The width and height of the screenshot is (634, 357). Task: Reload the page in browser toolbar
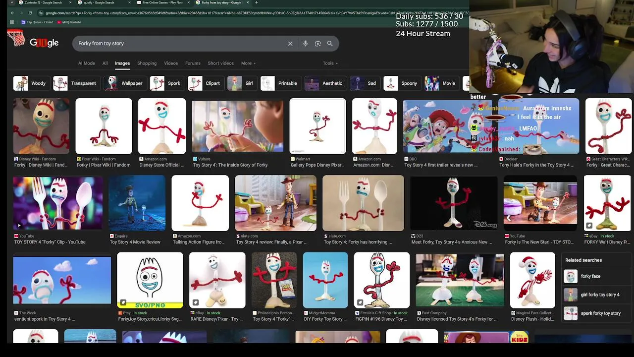point(30,13)
